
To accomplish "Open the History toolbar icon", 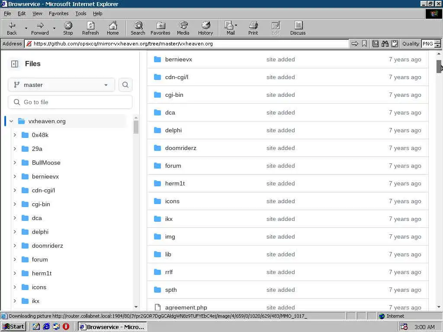I will click(x=205, y=28).
